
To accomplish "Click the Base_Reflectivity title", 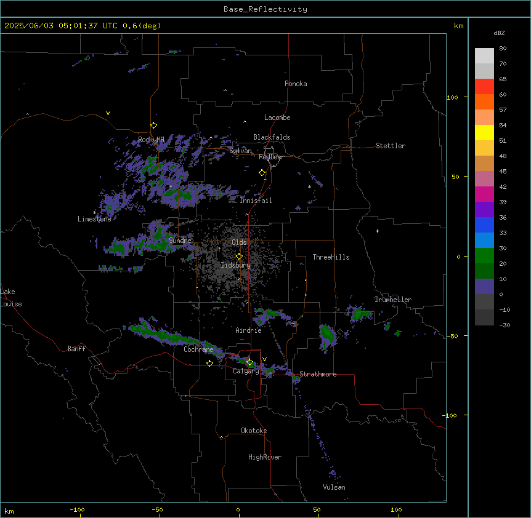I will pyautogui.click(x=265, y=9).
